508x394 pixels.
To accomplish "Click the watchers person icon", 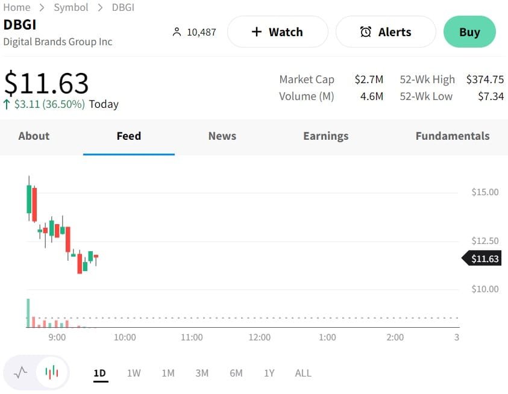I will tap(177, 32).
